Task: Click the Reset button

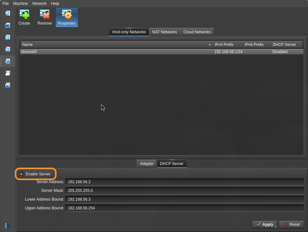Action: point(291,225)
